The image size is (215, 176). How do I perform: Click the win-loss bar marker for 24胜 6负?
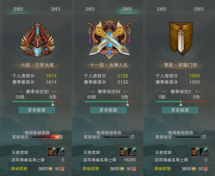53,103
